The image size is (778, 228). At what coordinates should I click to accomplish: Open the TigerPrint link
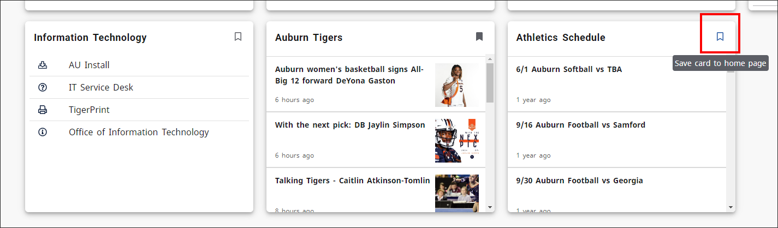click(x=89, y=110)
